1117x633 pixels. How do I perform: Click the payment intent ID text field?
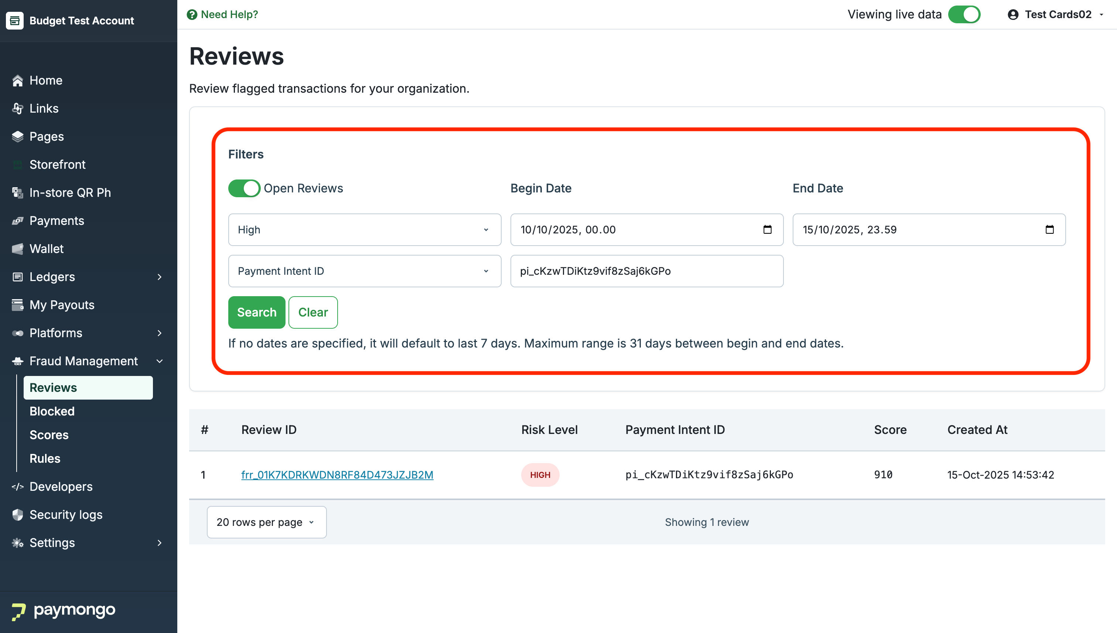click(x=646, y=271)
